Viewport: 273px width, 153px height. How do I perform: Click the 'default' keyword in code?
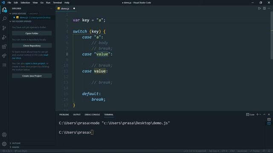pos(90,94)
